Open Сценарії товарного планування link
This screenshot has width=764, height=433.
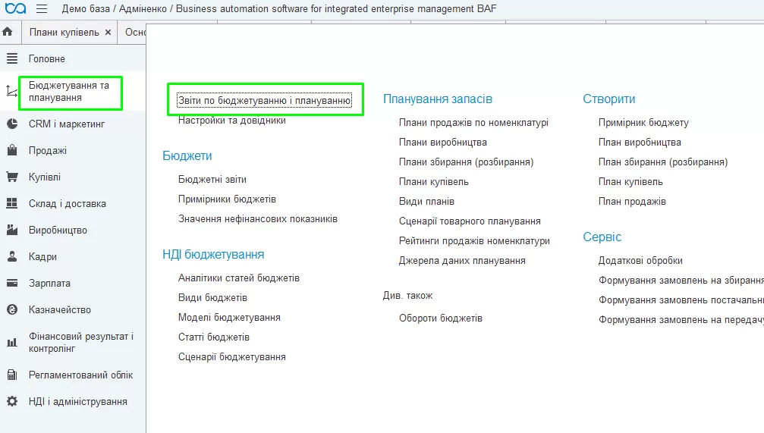[470, 221]
